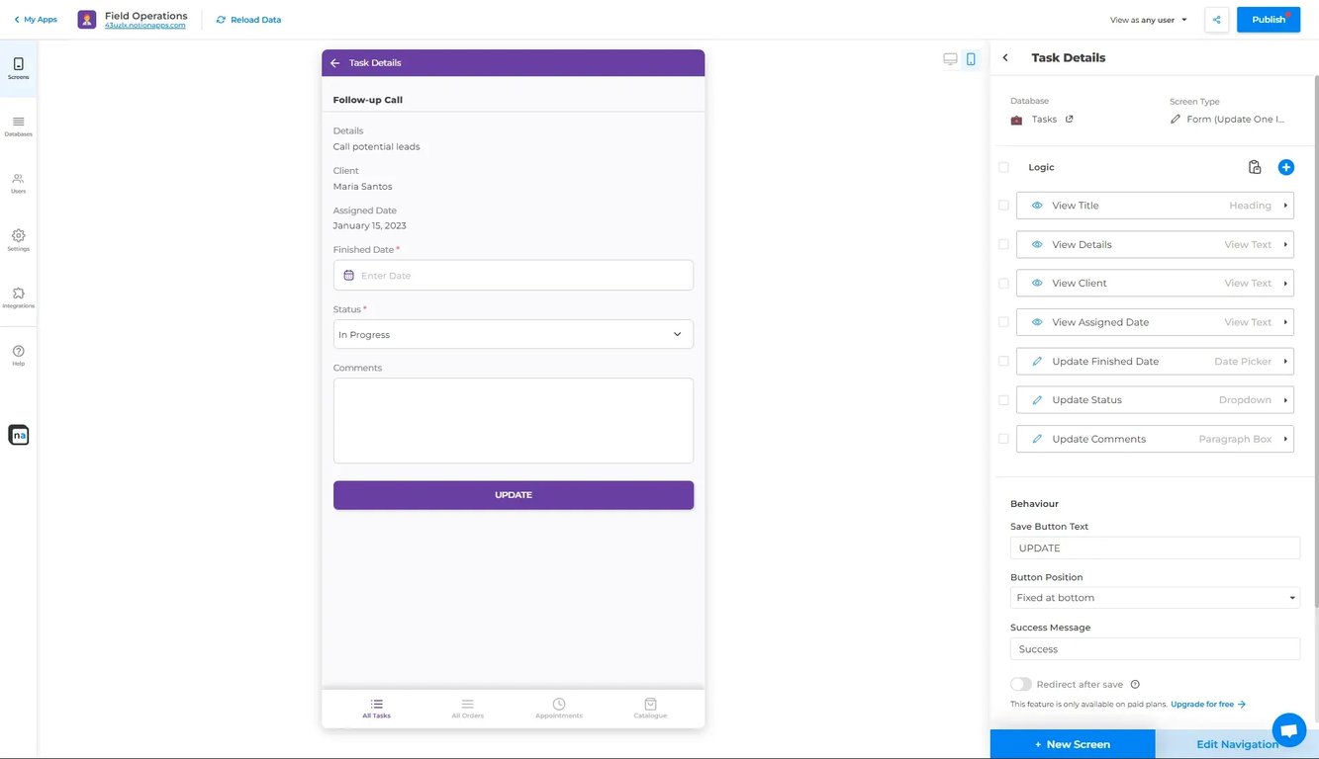Open the 'View as any user' dropdown

click(1149, 20)
